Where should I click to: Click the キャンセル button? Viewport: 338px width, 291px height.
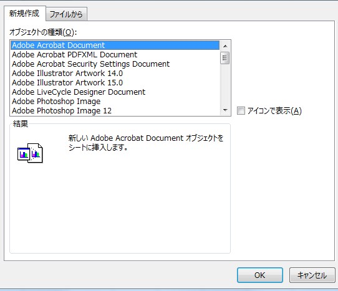(x=312, y=275)
